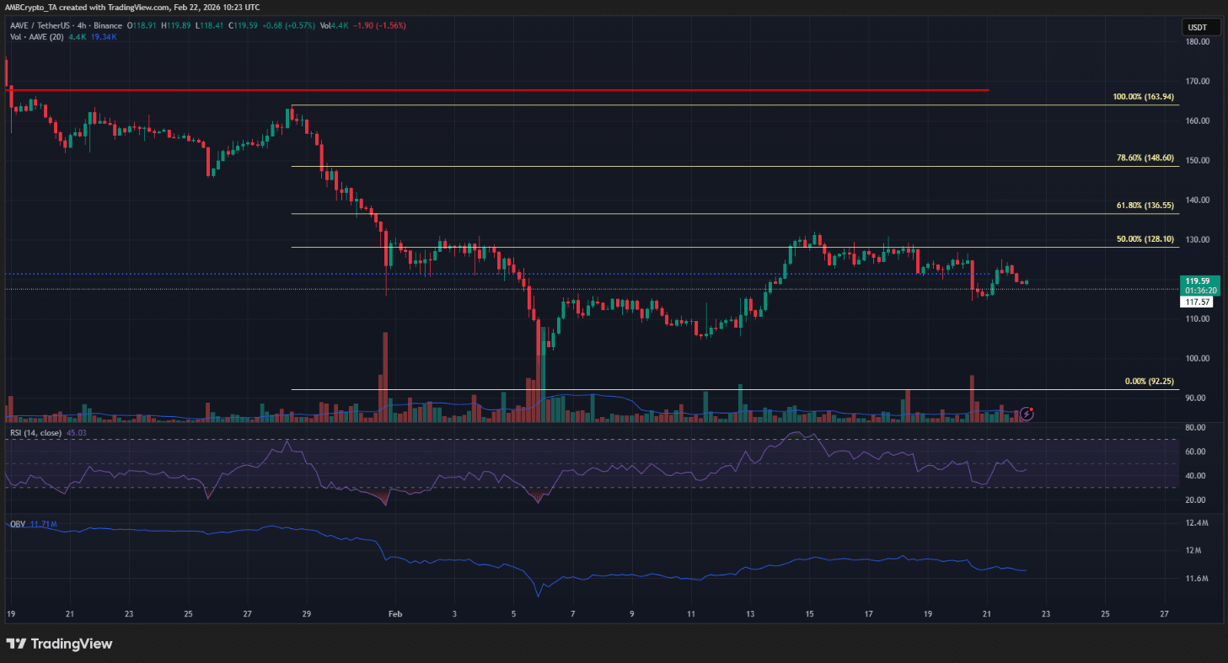Click the 12.4M value on OBV scale

[1197, 524]
